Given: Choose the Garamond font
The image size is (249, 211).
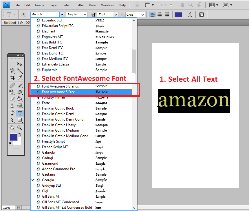Looking at the screenshot, I should [81, 163].
